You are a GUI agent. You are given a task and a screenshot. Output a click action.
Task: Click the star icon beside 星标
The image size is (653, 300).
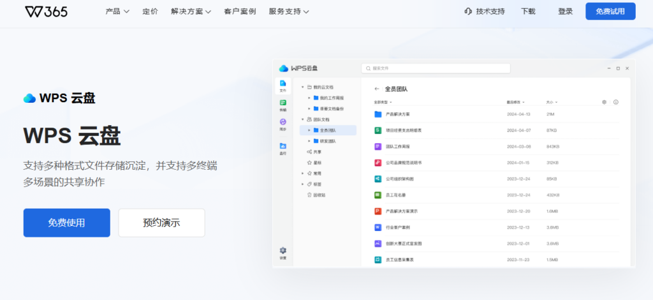309,163
